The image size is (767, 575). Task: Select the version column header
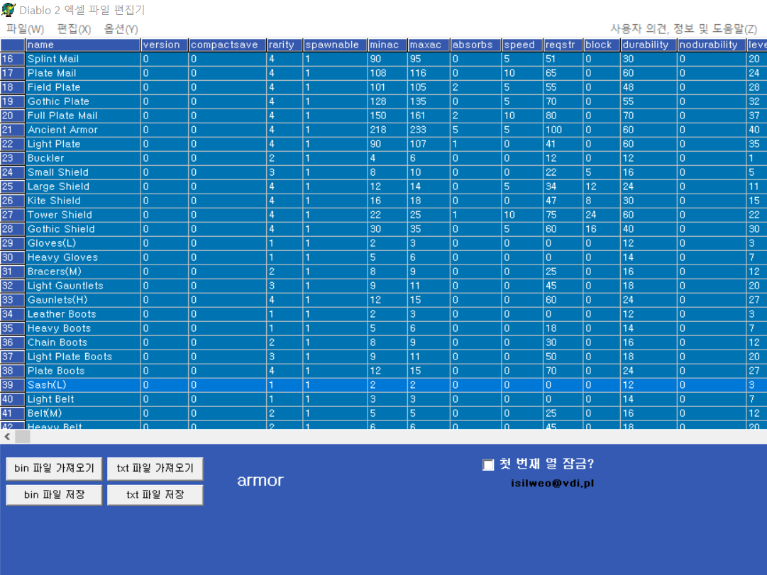pyautogui.click(x=165, y=45)
